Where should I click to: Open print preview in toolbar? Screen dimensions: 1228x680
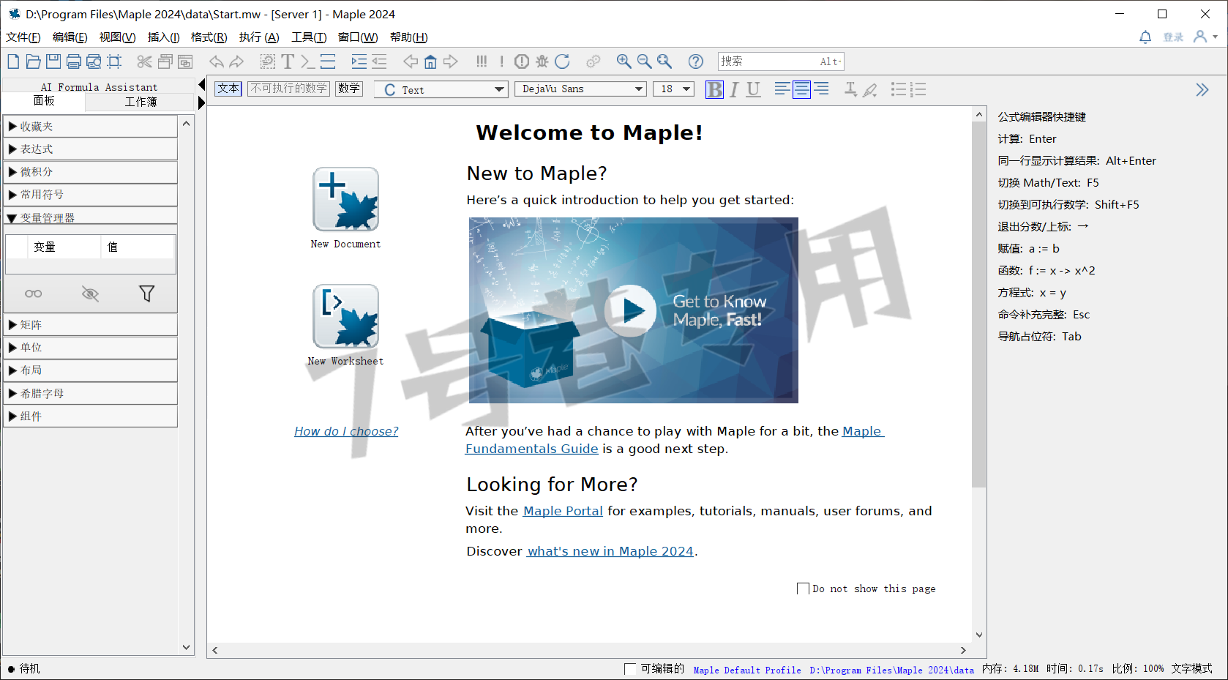coord(94,61)
